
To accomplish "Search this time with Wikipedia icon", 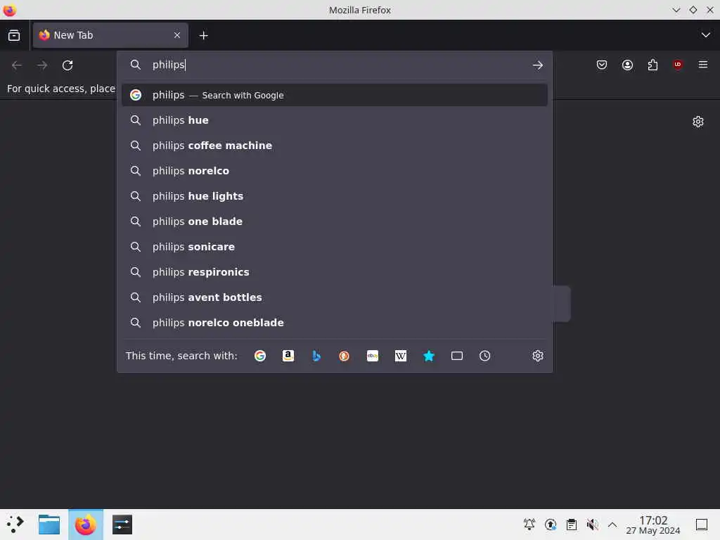I will click(x=400, y=356).
